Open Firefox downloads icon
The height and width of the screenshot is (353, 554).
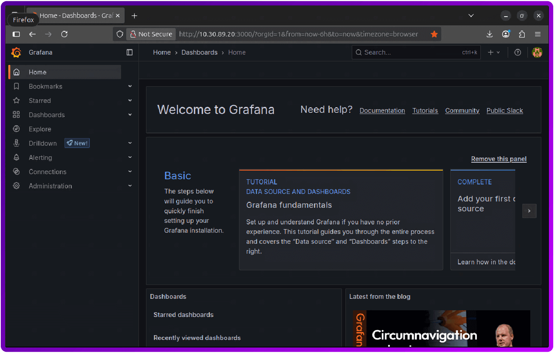pos(489,34)
